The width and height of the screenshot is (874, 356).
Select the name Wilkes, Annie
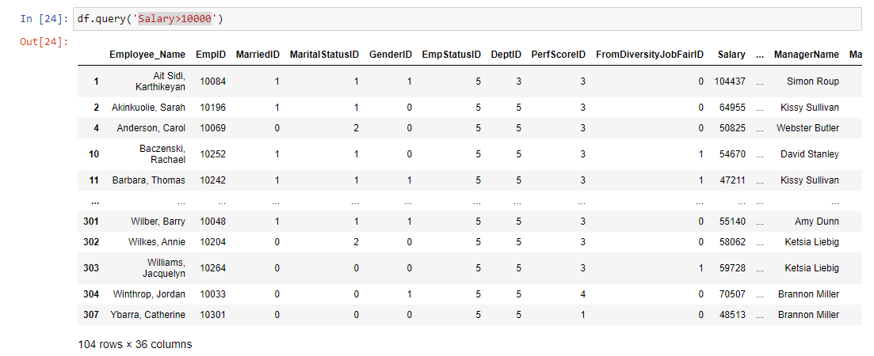(158, 242)
